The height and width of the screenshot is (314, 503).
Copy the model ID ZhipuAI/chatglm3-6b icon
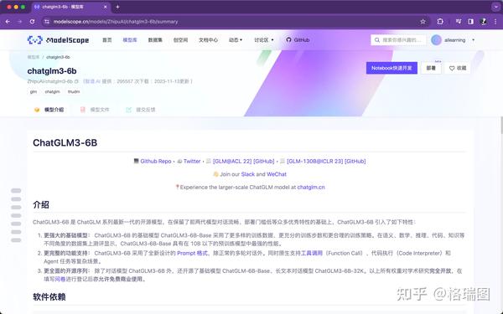point(76,81)
